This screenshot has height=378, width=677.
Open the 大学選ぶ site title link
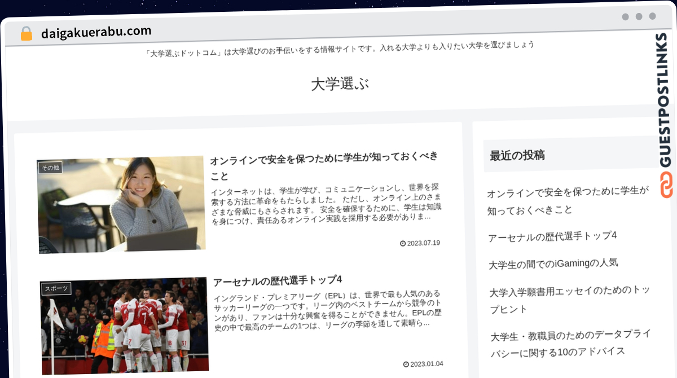coord(340,84)
